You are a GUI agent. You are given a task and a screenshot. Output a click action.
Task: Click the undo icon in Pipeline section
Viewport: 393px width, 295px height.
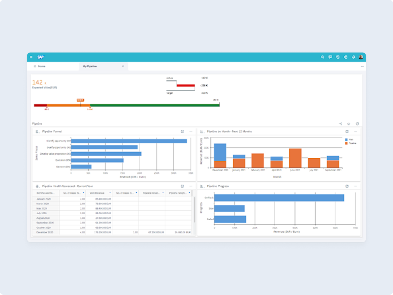click(x=349, y=124)
